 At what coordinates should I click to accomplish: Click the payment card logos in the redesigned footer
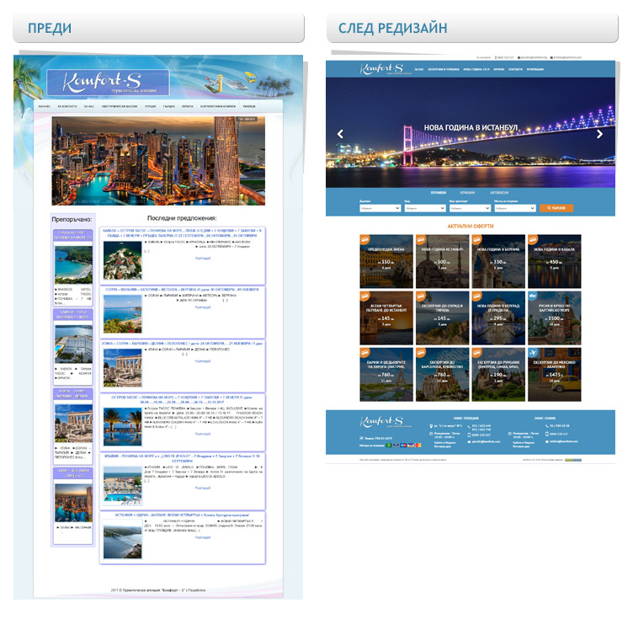coord(404,445)
